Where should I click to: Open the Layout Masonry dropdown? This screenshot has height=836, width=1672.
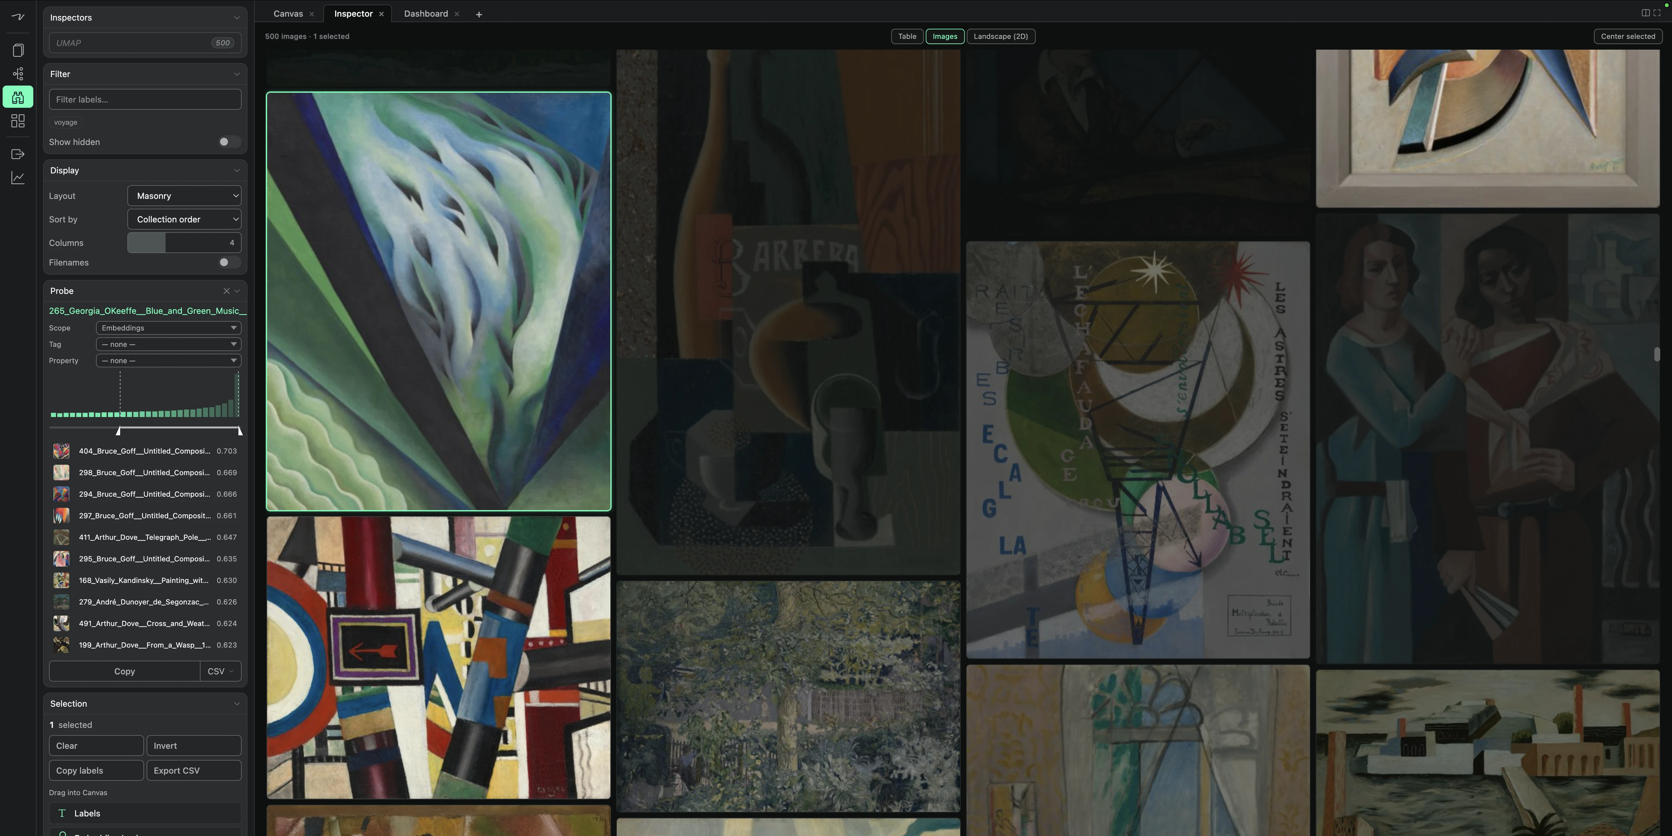click(x=184, y=195)
